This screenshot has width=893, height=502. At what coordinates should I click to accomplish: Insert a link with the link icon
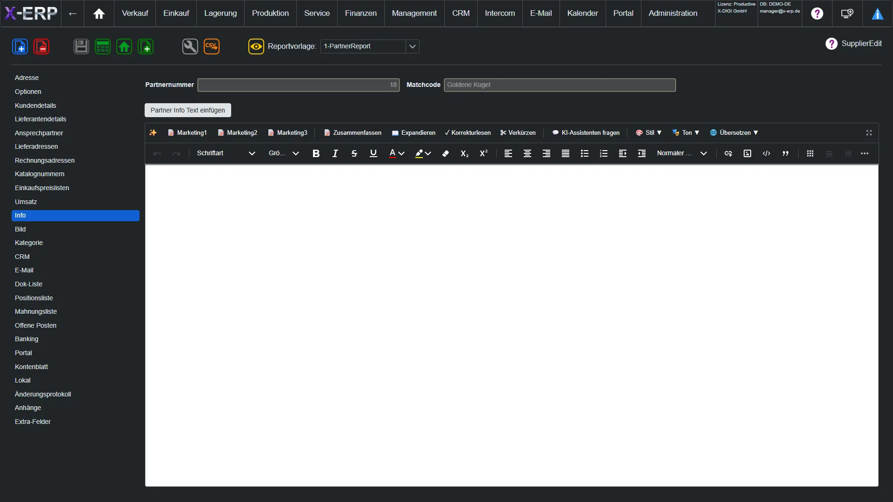728,153
